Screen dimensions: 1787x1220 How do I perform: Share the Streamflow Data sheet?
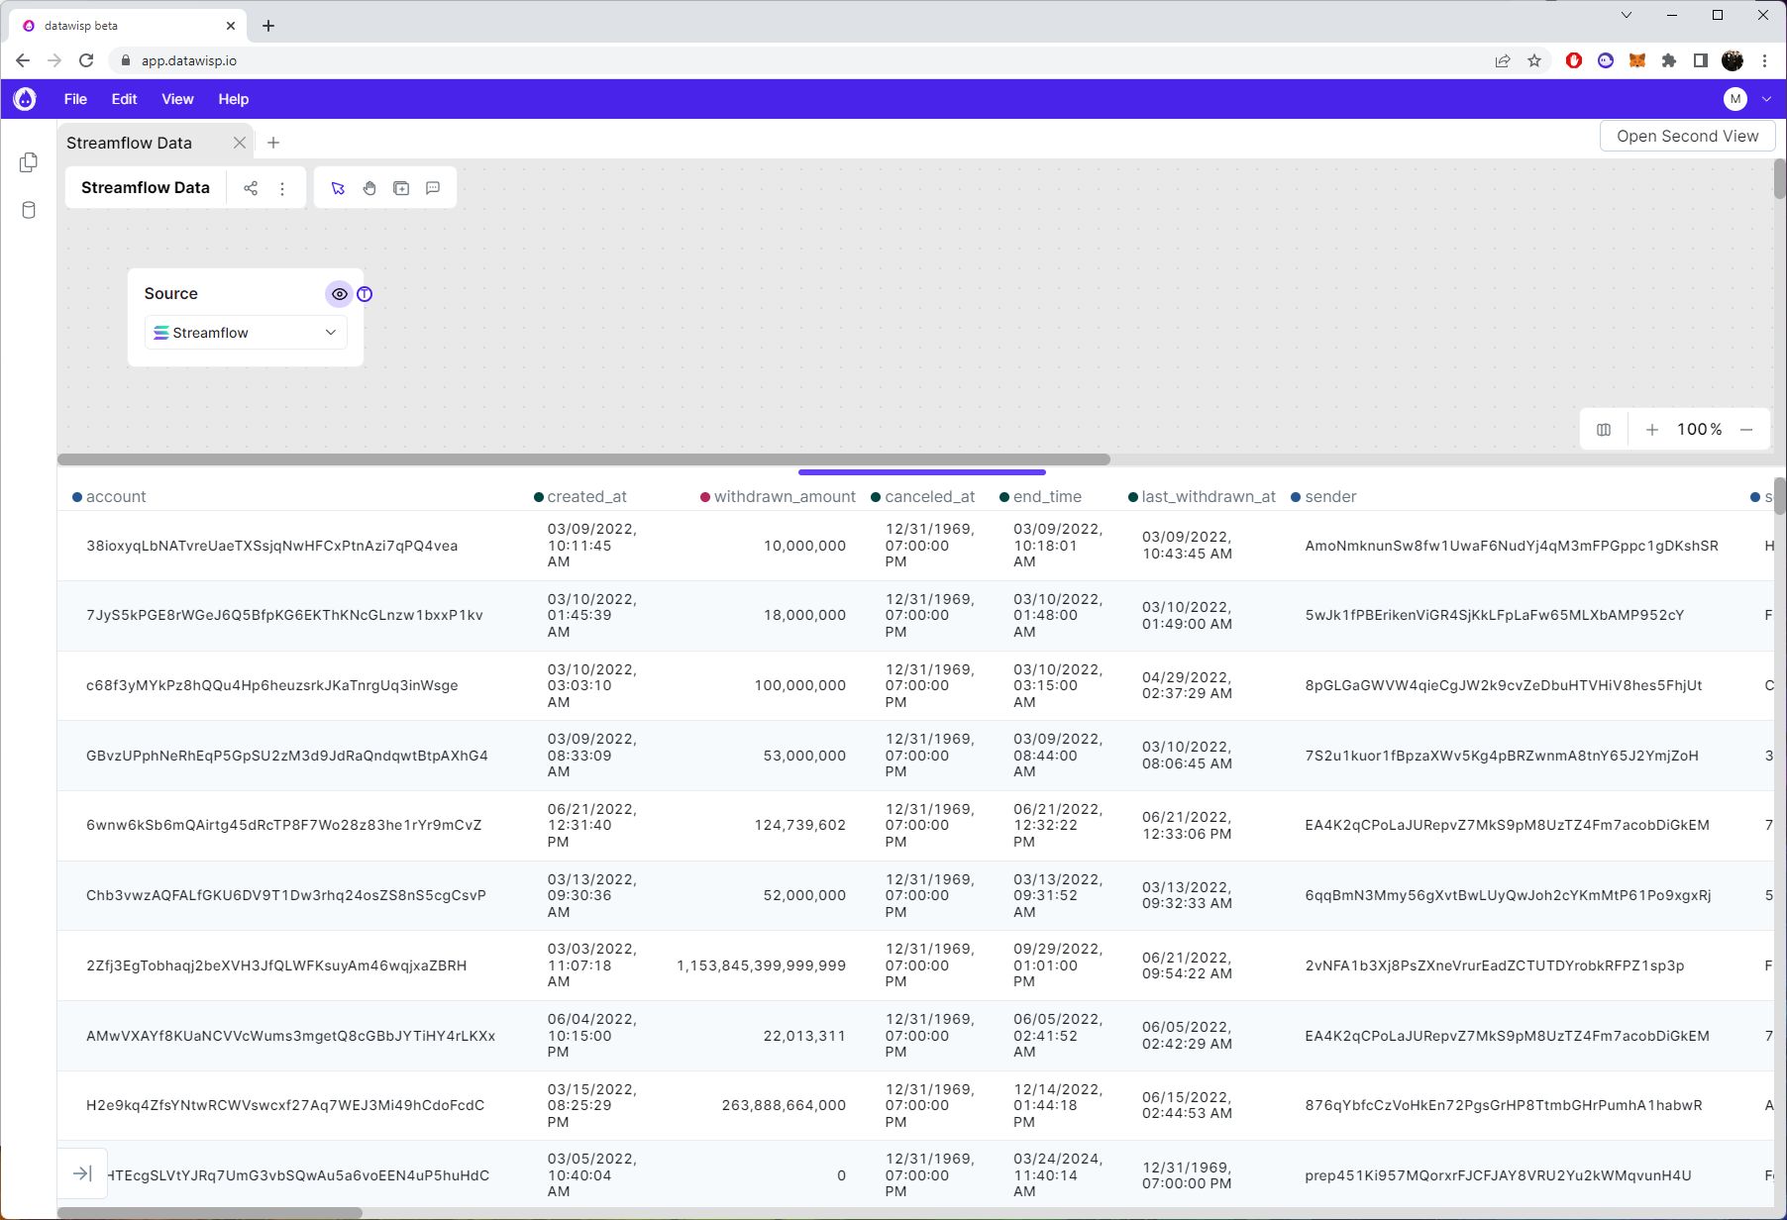(251, 188)
